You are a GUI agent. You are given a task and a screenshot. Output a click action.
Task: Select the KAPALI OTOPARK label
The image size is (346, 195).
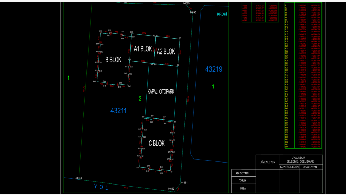(161, 92)
